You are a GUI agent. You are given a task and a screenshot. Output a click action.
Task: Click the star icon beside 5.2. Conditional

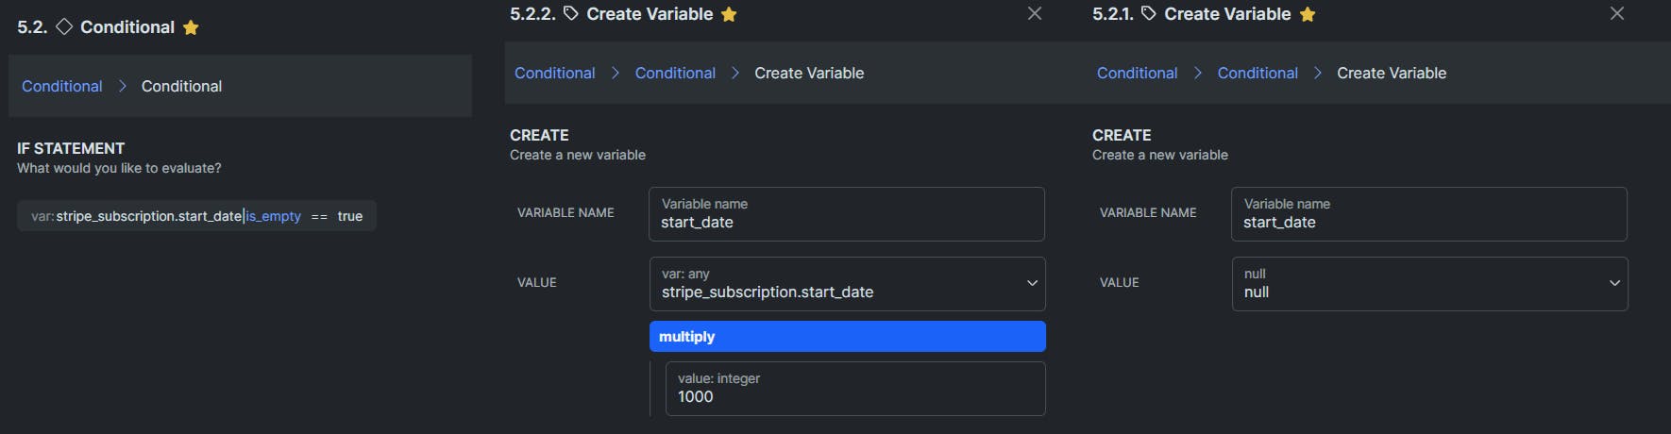click(x=191, y=27)
